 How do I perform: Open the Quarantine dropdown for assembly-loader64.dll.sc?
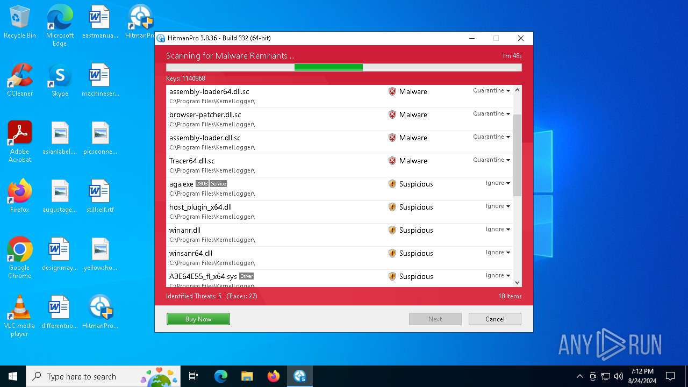pyautogui.click(x=491, y=90)
